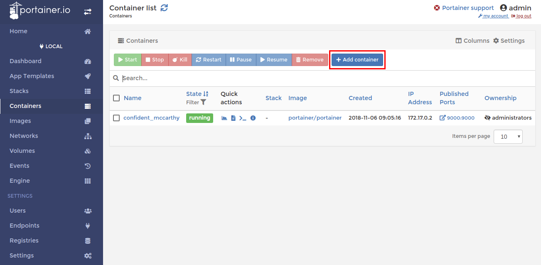Toggle the administrators ownership visibility icon
541x265 pixels.
click(x=487, y=118)
